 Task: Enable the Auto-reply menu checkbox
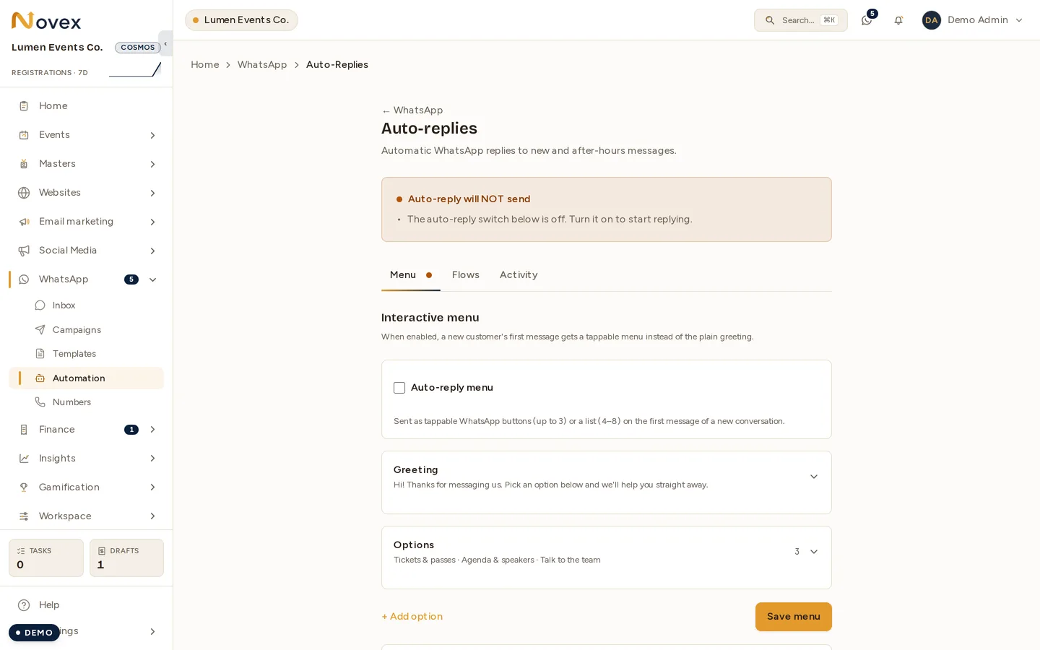point(399,388)
